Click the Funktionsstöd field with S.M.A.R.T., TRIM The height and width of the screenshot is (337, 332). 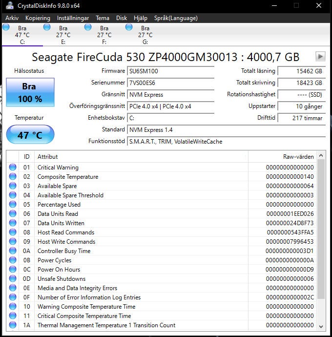pyautogui.click(x=226, y=142)
